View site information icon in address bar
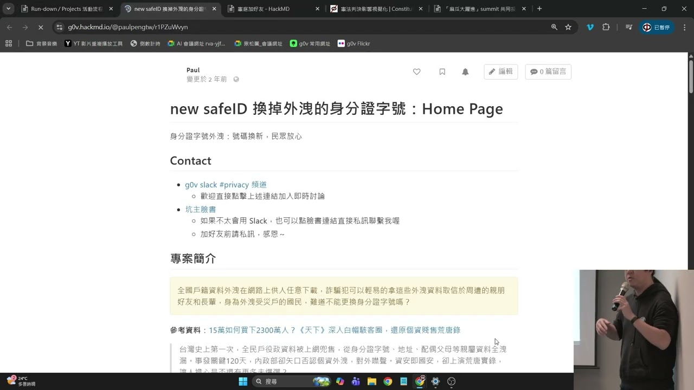The height and width of the screenshot is (390, 694). click(59, 27)
